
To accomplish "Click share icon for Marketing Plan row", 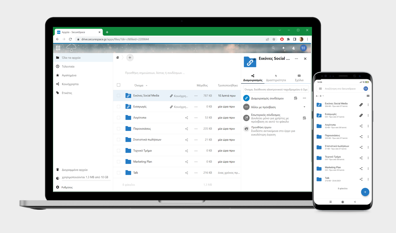I will click(x=186, y=162).
